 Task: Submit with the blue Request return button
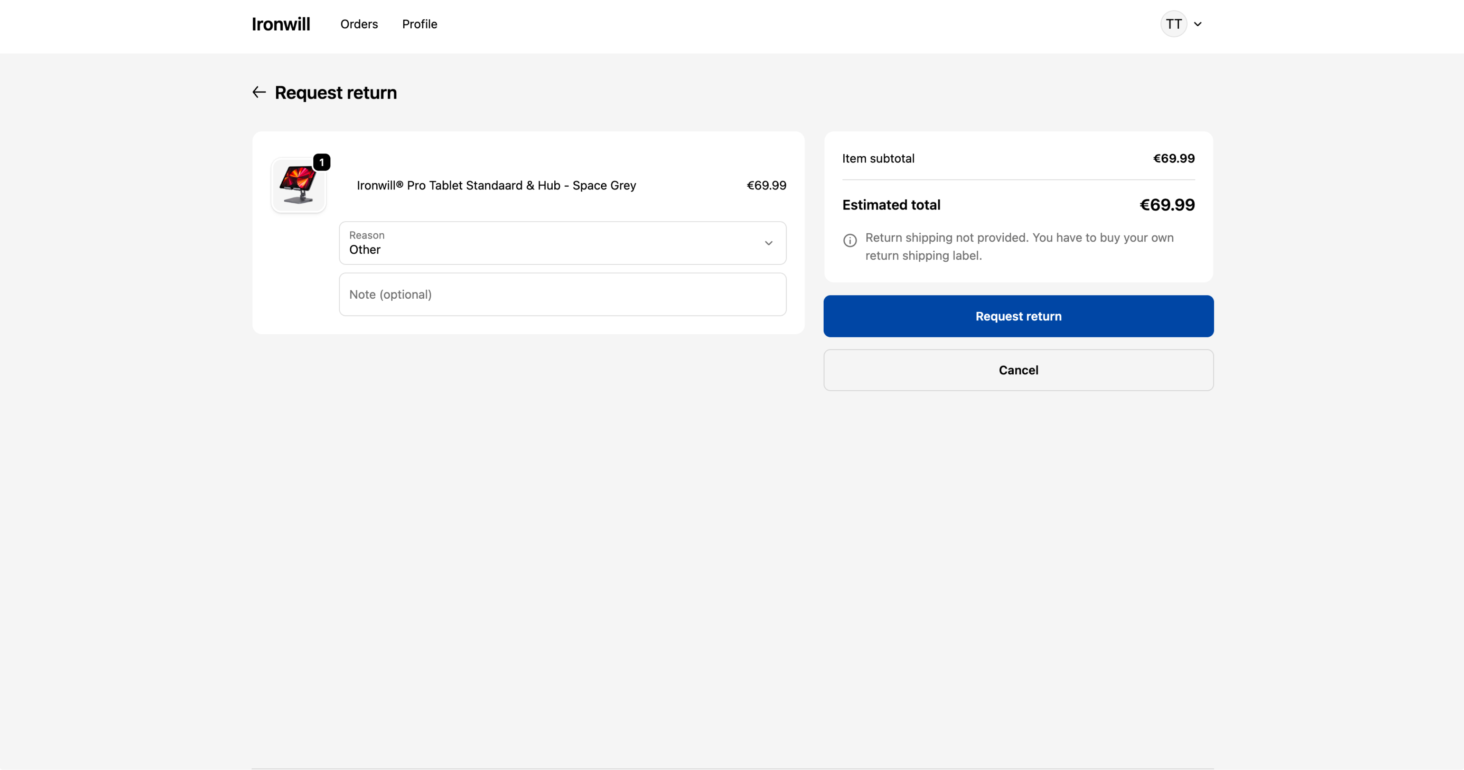click(1019, 316)
